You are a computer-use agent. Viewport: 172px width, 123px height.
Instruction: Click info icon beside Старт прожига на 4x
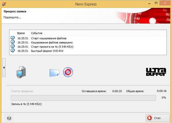pyautogui.click(x=13, y=47)
